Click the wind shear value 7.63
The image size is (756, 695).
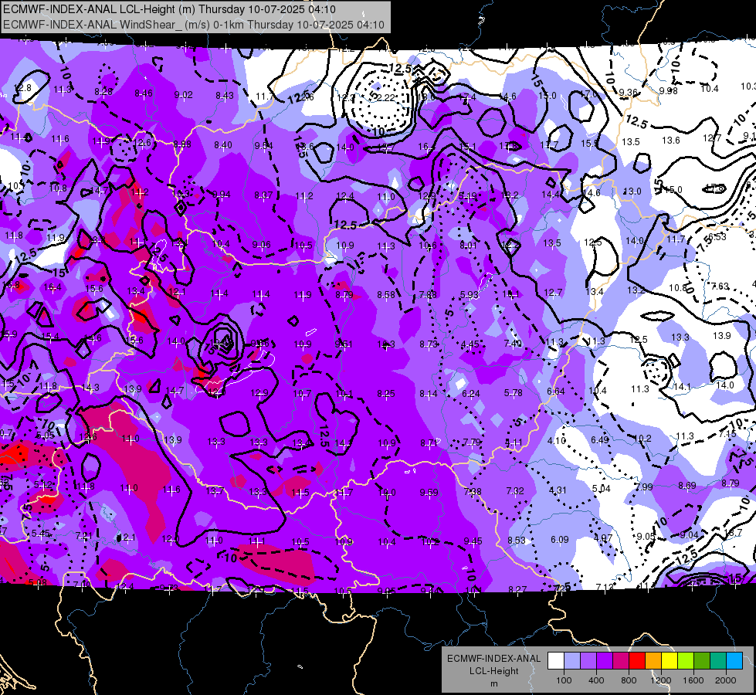coord(720,286)
